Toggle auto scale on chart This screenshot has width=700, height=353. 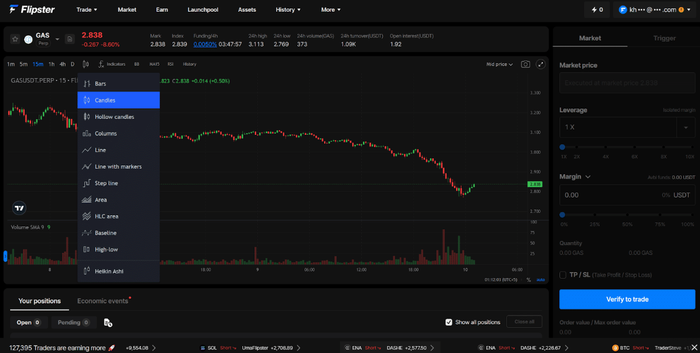(541, 280)
